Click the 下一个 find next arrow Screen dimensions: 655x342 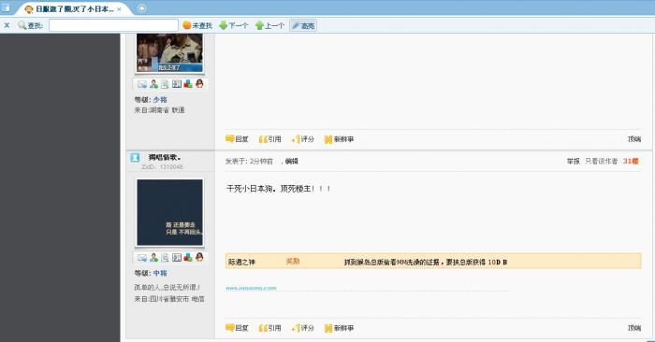[234, 25]
